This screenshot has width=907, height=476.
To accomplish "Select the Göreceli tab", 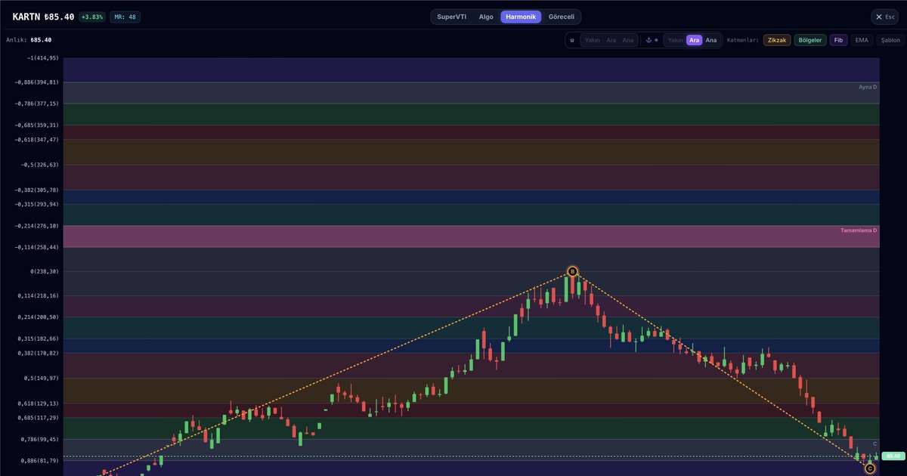I will pos(562,17).
